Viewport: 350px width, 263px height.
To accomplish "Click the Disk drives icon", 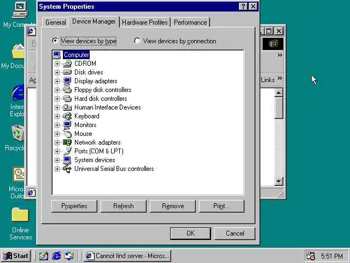I will click(67, 72).
